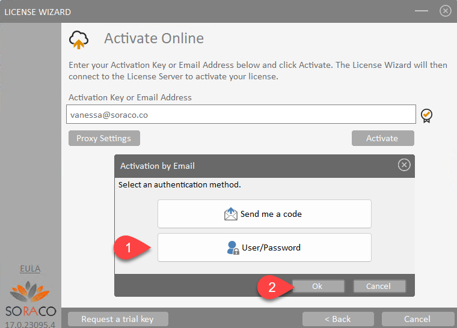The image size is (457, 328).
Task: Click the cloud upload Activate Online icon
Action: [78, 39]
